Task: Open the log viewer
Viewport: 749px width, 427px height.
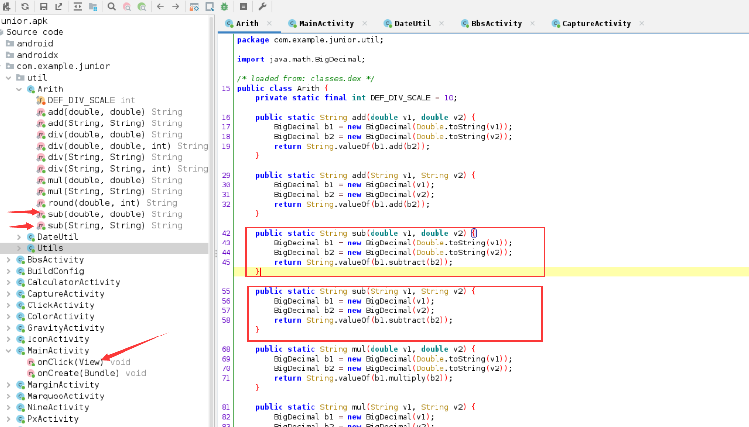Action: click(x=243, y=6)
